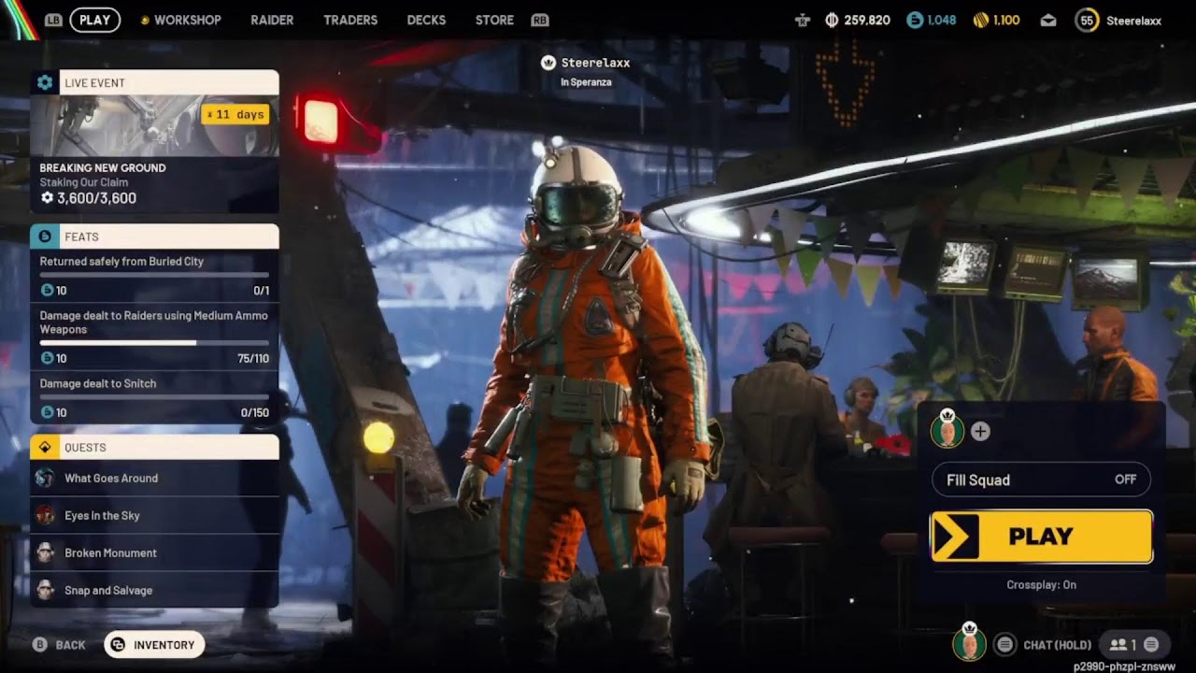Open the Breaking New Ground event thumbnail
This screenshot has height=673, width=1196.
coord(154,125)
